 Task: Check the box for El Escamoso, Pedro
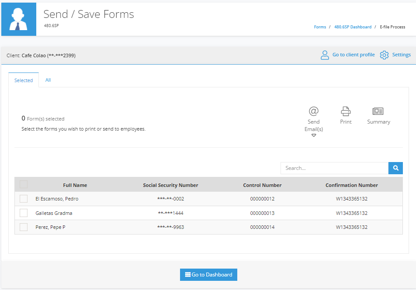click(x=24, y=199)
